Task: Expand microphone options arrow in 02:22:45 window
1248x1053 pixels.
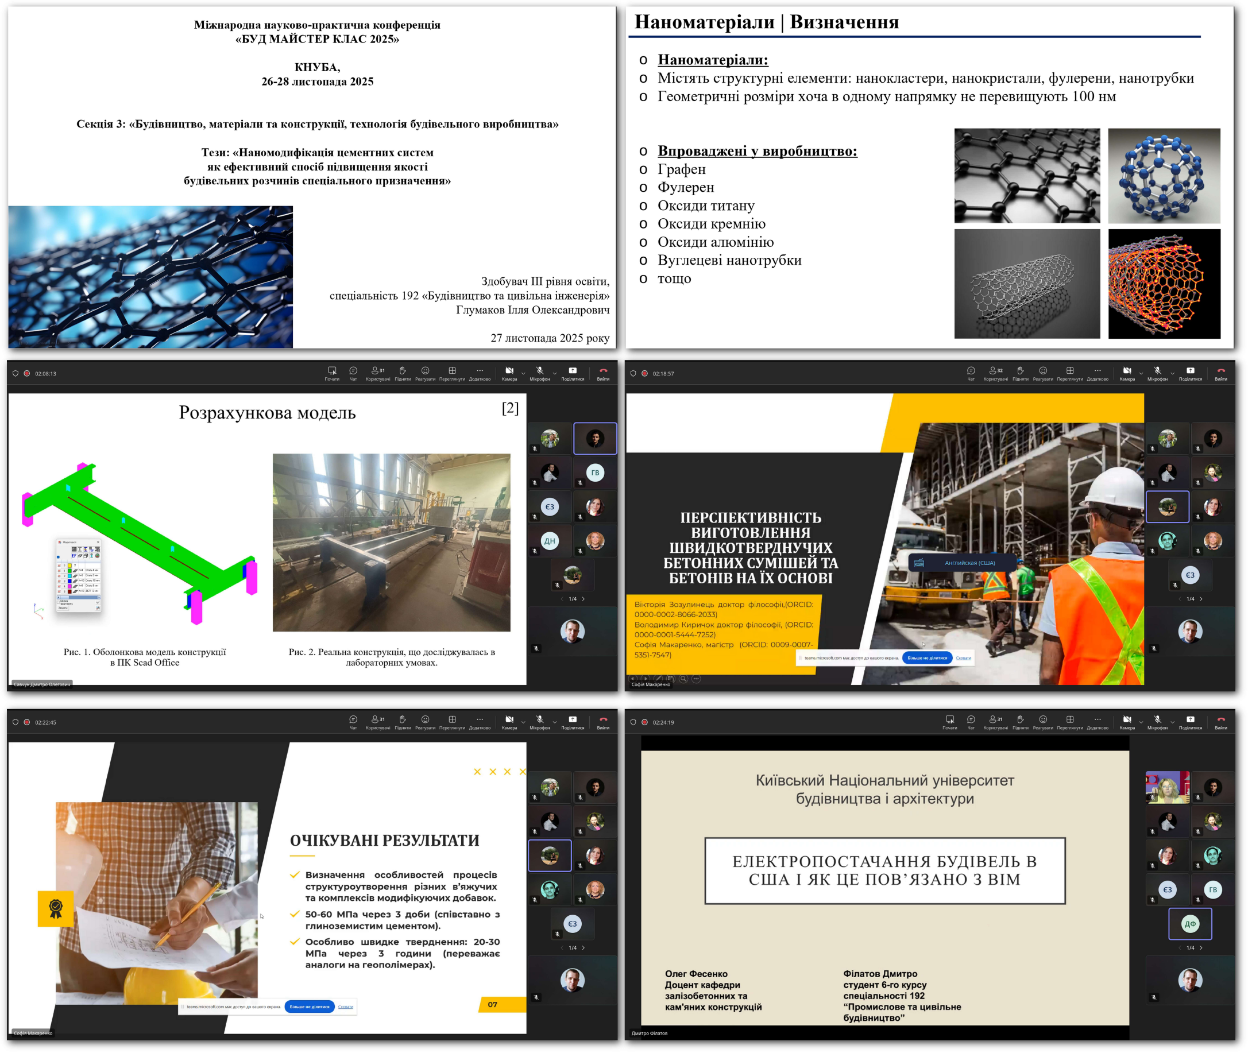Action: coord(555,723)
